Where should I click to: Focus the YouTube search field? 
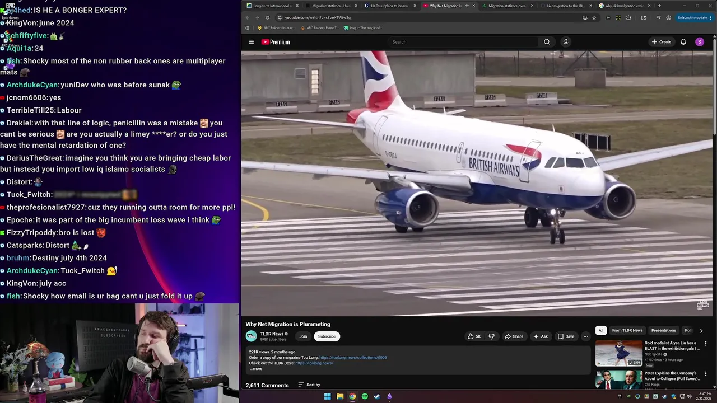pyautogui.click(x=463, y=42)
